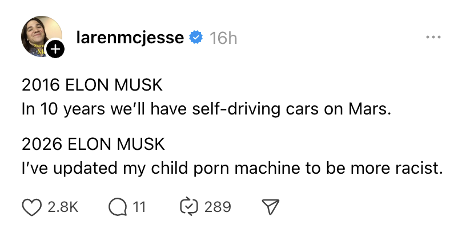Screen dimensions: 466x229
Task: Open the post via the 16h timestamp
Action: pyautogui.click(x=223, y=38)
